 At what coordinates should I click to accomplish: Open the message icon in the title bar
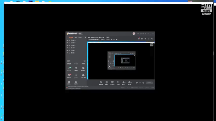point(138,34)
